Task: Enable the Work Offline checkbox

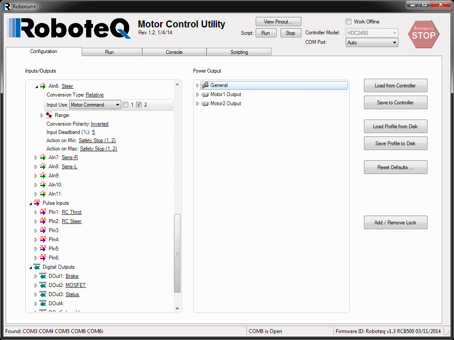Action: [x=348, y=22]
